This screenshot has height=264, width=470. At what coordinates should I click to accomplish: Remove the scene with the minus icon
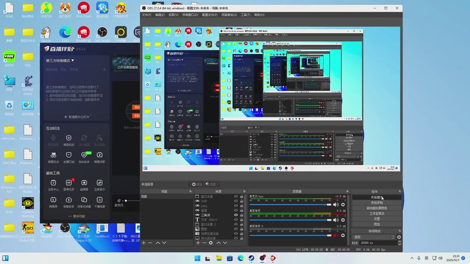150,243
